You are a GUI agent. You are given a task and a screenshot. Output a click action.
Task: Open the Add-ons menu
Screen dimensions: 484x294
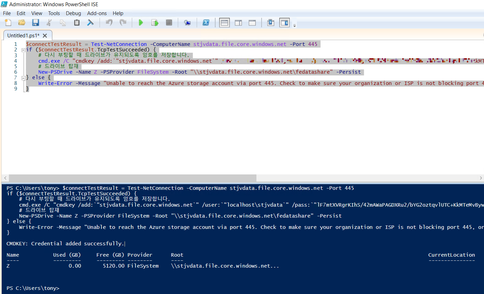pos(97,13)
